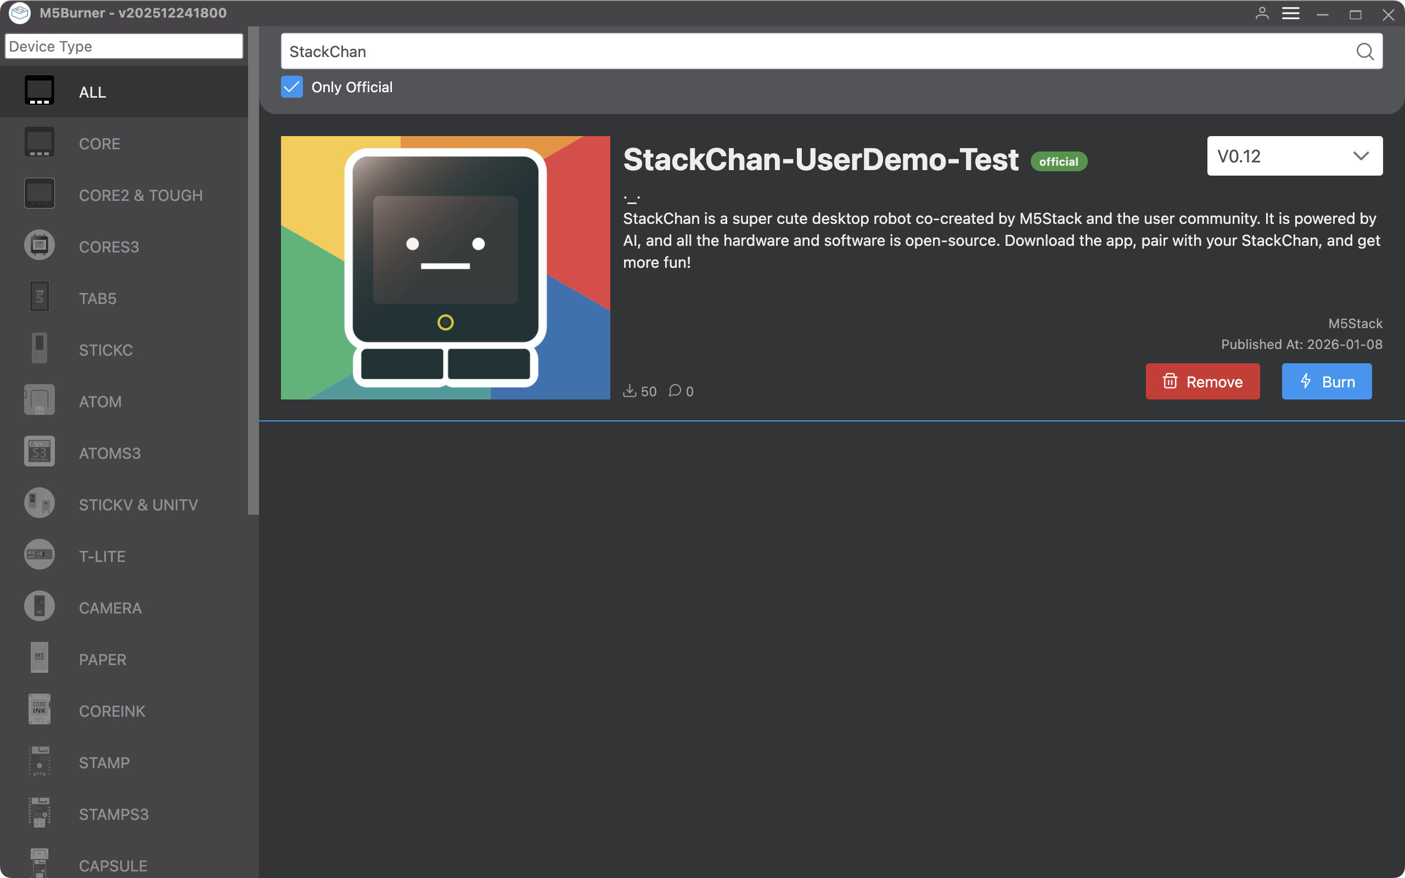Uncheck the Only Official checkbox
Image resolution: width=1405 pixels, height=878 pixels.
pos(292,87)
